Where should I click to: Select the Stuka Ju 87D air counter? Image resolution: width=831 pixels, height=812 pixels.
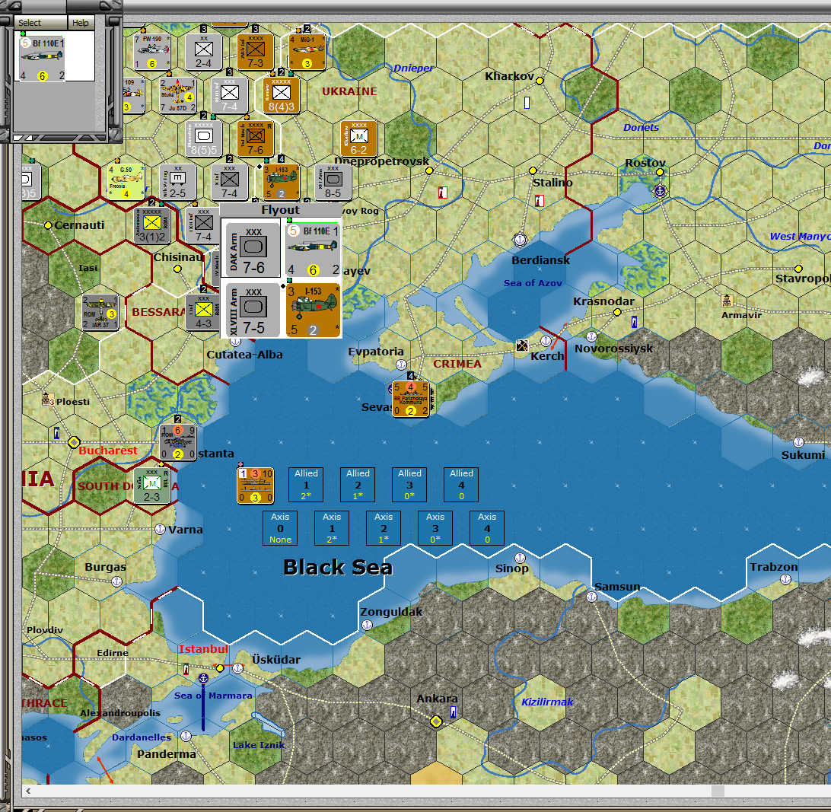[177, 95]
